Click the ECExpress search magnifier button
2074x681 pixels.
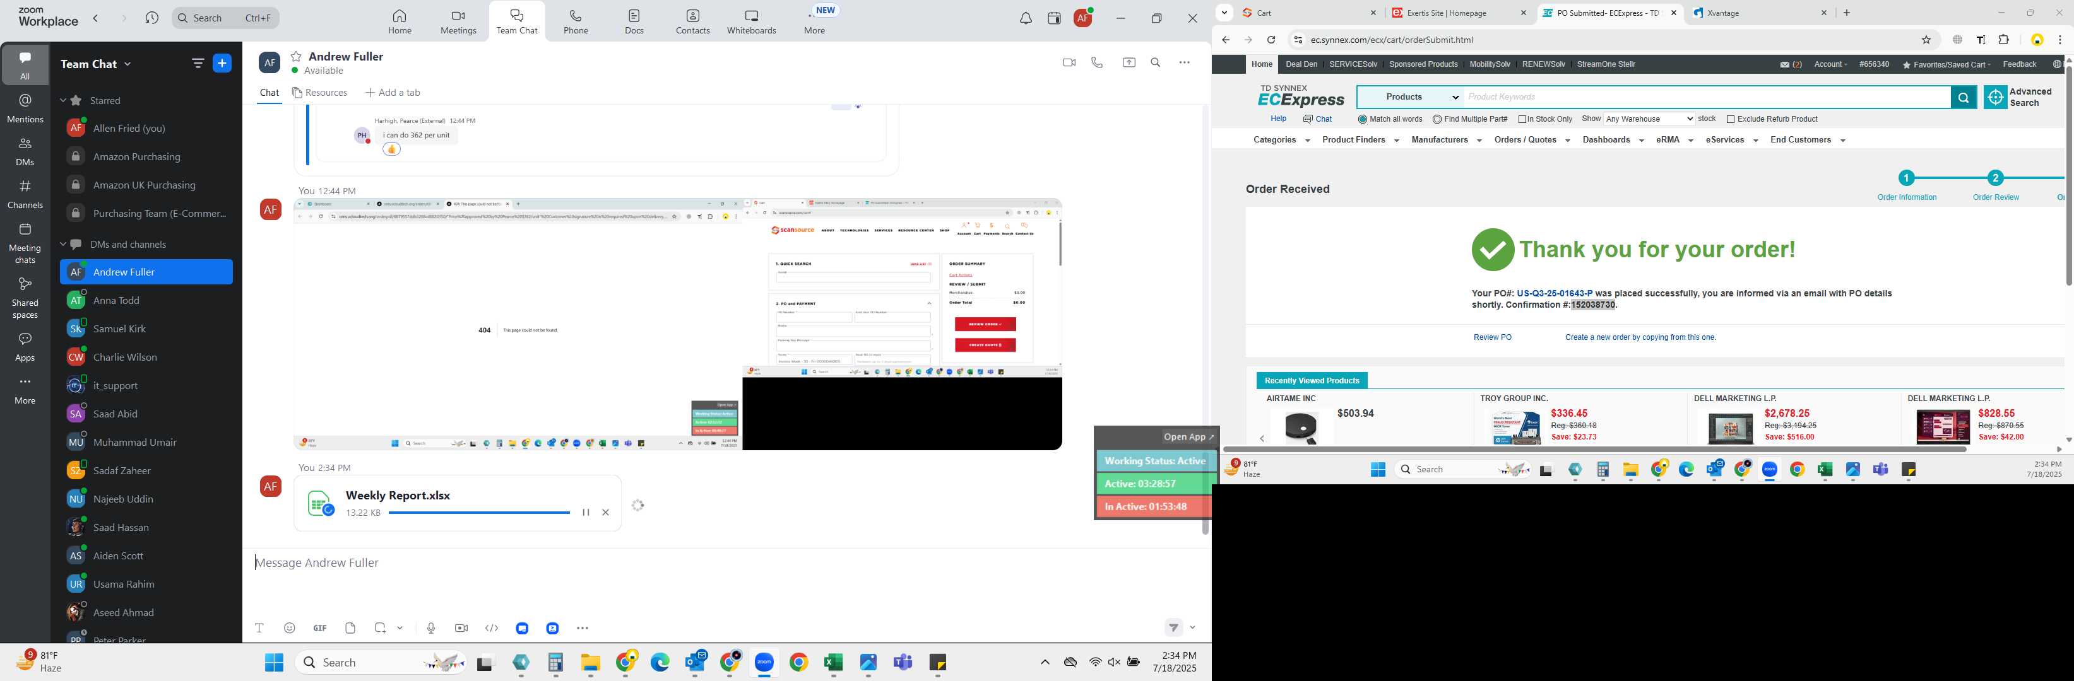coord(1963,97)
